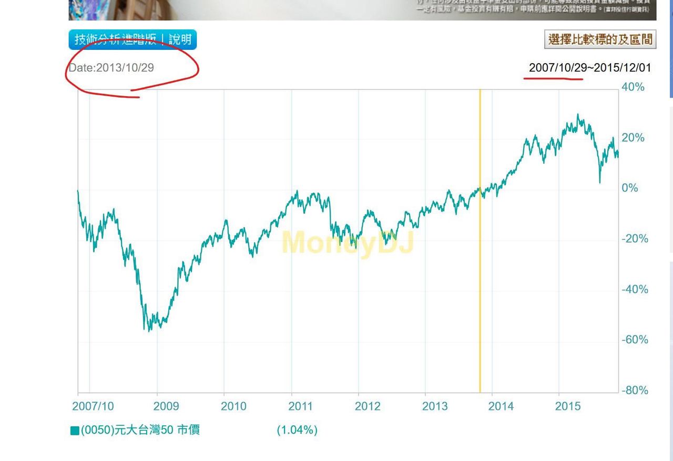Click the 說明 help link
Viewport: 673px width, 461px height.
180,40
